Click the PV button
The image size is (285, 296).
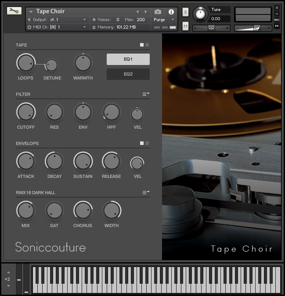point(277,26)
